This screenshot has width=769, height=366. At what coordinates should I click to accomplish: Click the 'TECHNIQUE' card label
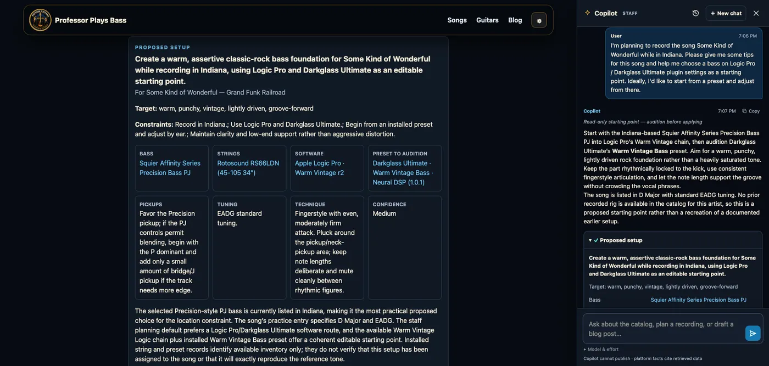[310, 204]
